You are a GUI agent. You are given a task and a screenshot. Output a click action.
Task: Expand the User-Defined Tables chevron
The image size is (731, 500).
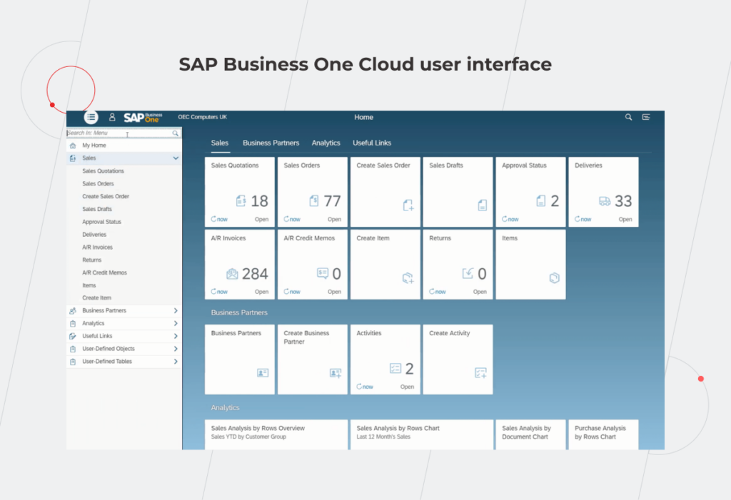(x=176, y=362)
